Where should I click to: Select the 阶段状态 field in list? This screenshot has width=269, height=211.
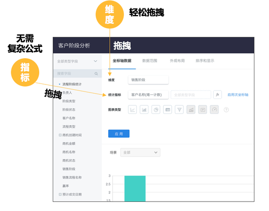tap(69, 110)
